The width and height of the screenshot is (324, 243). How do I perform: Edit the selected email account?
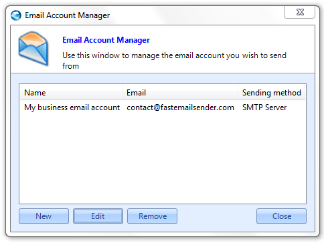point(98,216)
